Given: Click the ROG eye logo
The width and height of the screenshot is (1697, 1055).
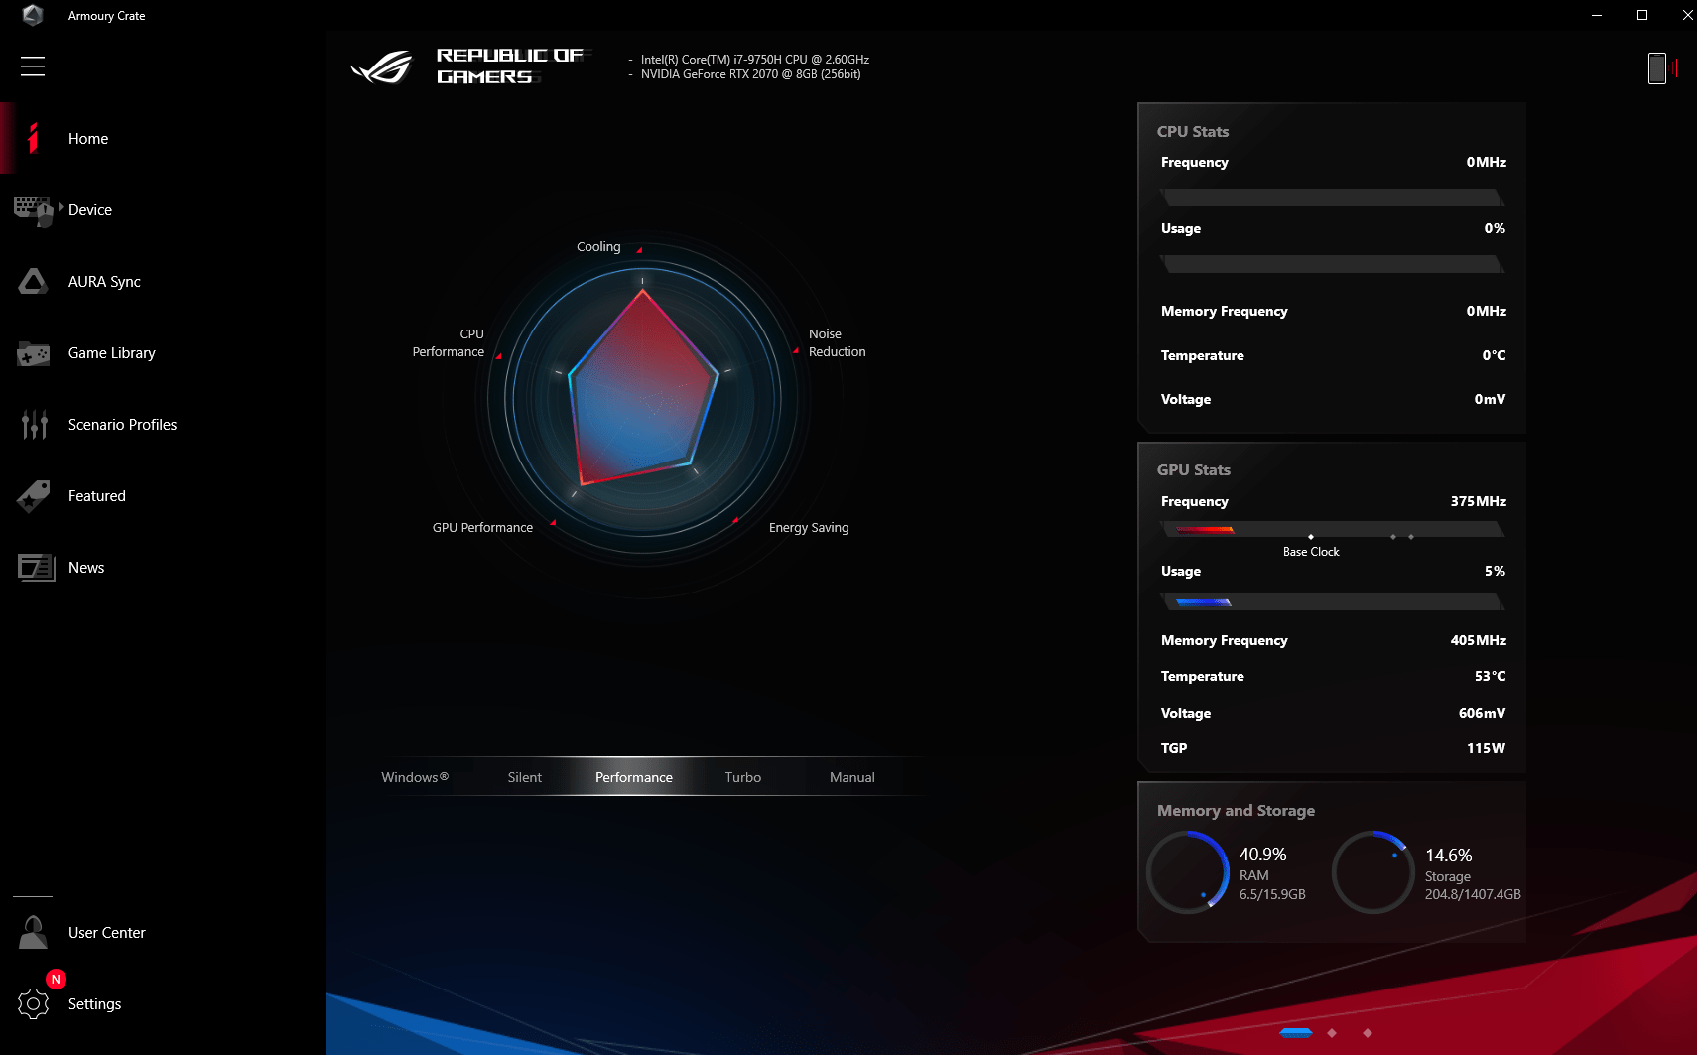Looking at the screenshot, I should tap(381, 67).
